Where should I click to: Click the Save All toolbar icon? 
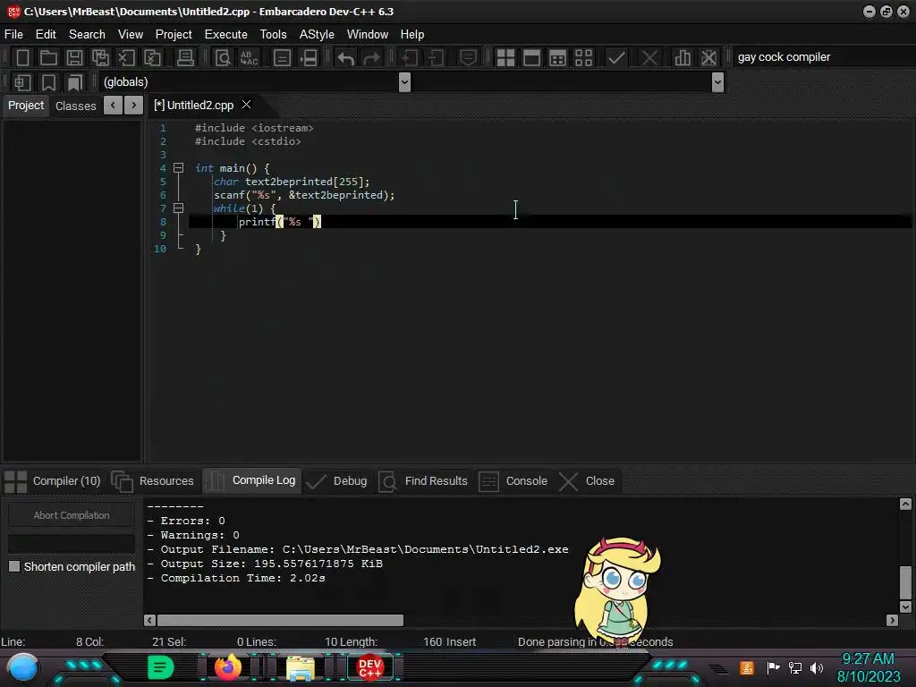[x=100, y=57]
